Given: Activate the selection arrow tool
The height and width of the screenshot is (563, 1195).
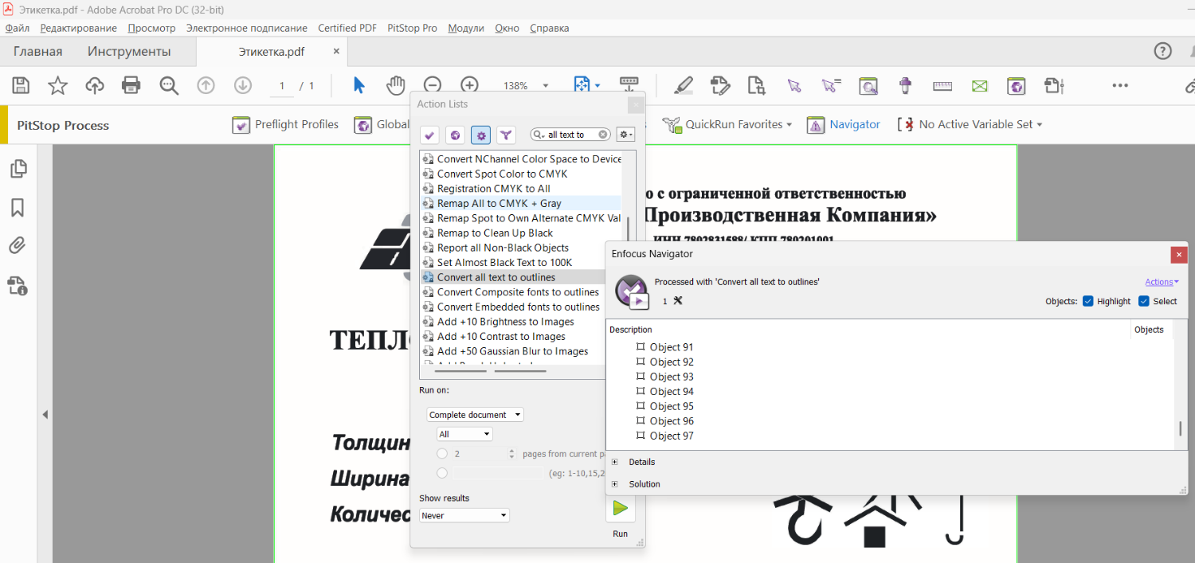Looking at the screenshot, I should [359, 85].
